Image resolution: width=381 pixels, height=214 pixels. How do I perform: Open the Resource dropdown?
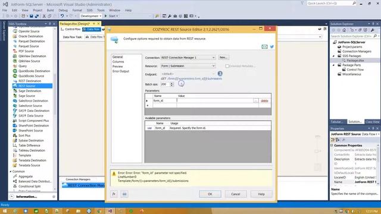213,66
